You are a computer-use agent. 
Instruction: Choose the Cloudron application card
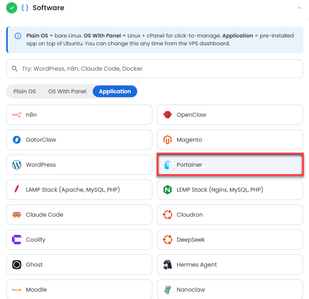click(230, 215)
